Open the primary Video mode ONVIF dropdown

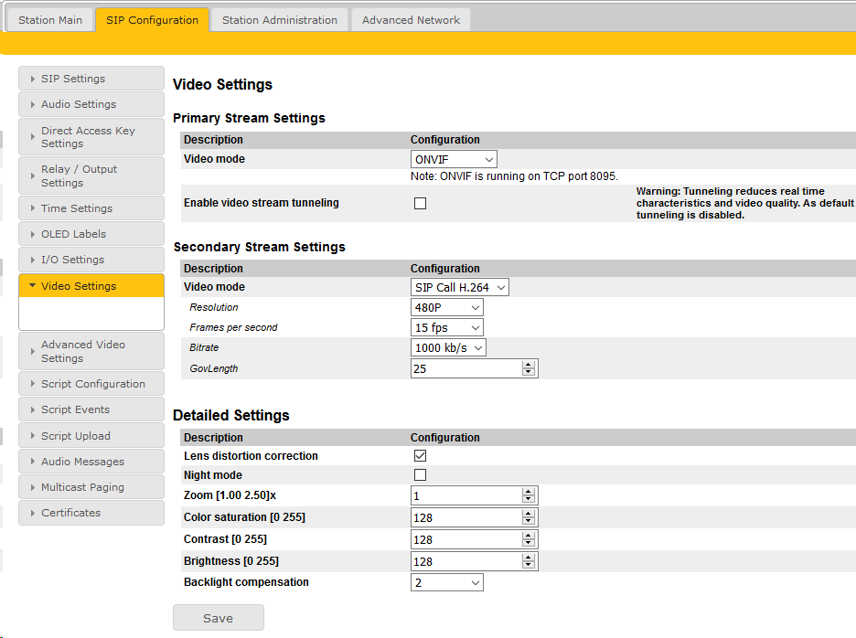(x=454, y=159)
